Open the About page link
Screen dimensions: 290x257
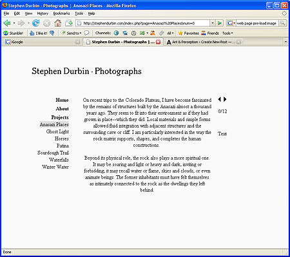(x=63, y=109)
